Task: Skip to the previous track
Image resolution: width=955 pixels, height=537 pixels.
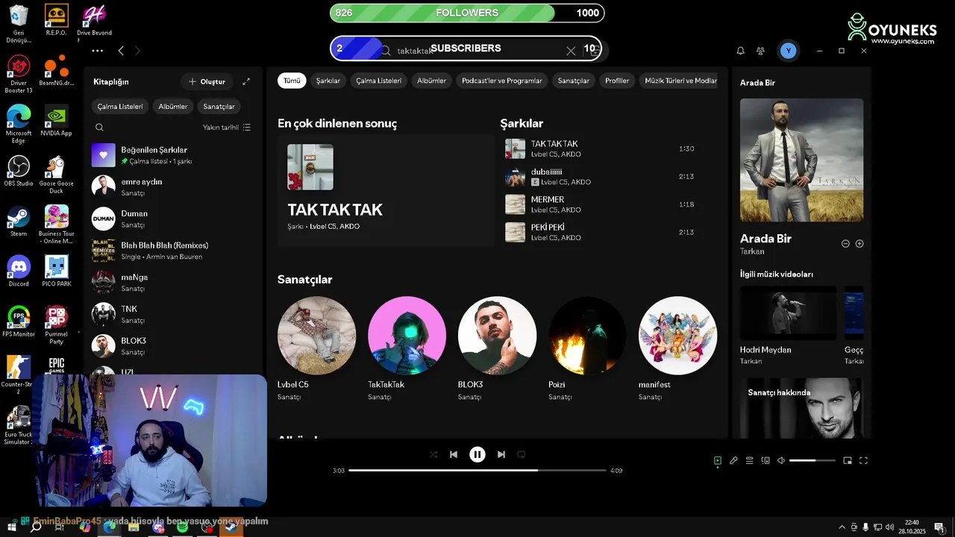Action: pyautogui.click(x=454, y=454)
